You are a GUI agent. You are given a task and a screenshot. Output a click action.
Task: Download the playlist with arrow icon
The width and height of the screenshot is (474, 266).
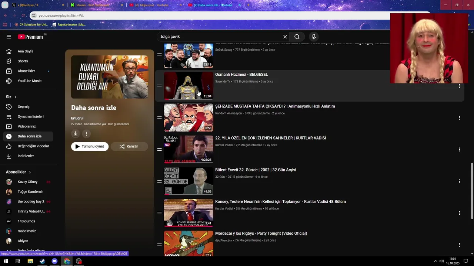point(76,134)
